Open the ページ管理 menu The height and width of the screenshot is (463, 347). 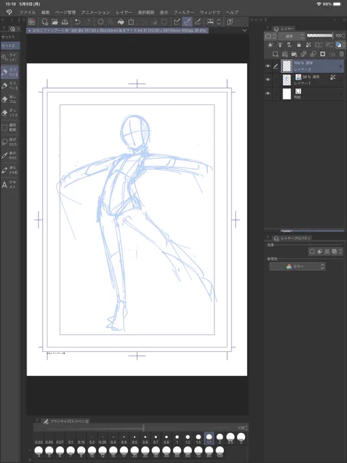65,12
